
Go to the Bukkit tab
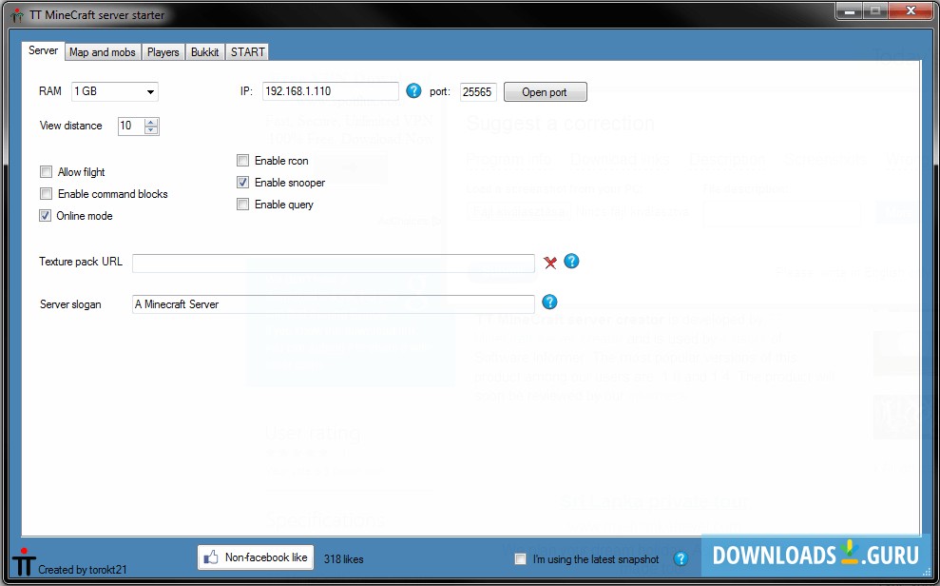(x=205, y=52)
